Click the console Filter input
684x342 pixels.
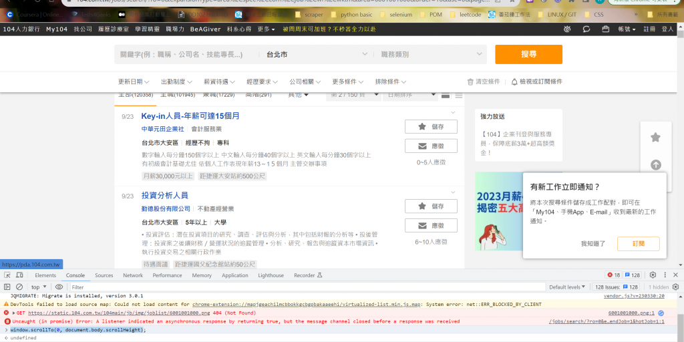[307, 287]
